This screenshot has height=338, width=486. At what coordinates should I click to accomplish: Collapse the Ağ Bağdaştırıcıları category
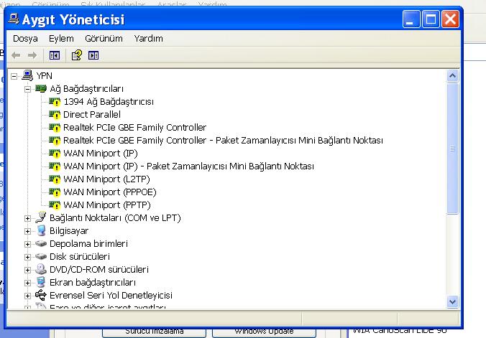(x=27, y=90)
